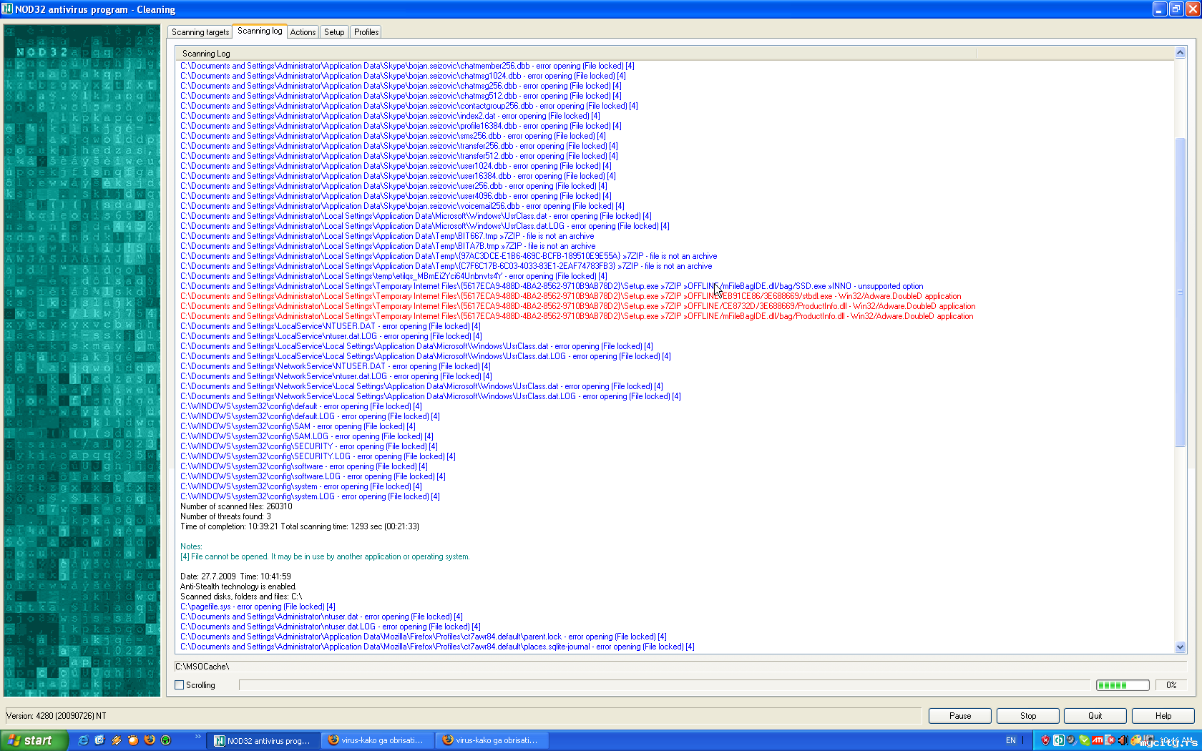Enable the Scrolling checkbox
Screen dimensions: 1202x751
(180, 685)
